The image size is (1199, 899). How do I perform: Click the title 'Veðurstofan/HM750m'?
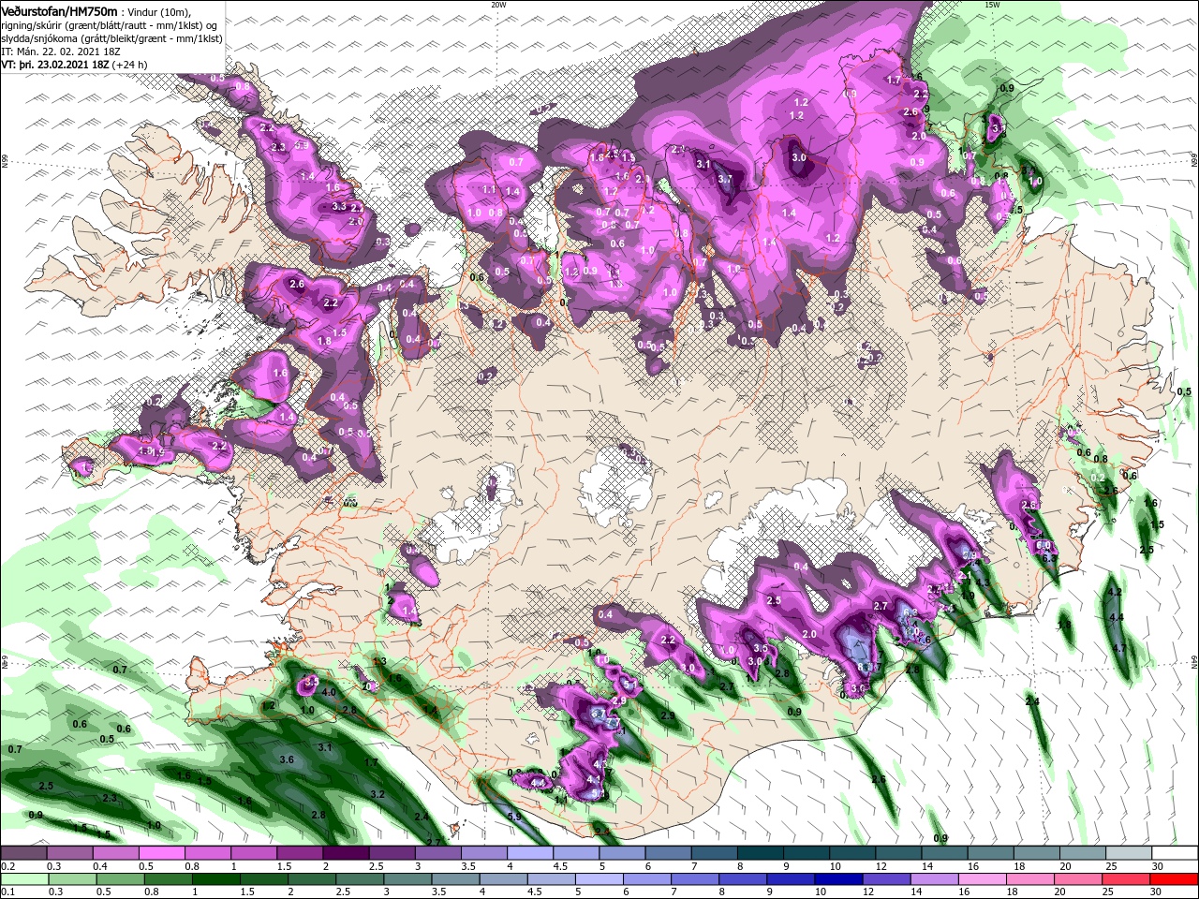coord(59,10)
